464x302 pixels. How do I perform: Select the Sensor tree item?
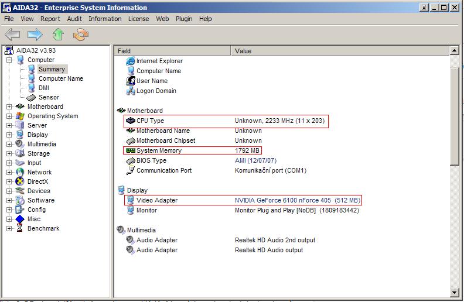(49, 97)
